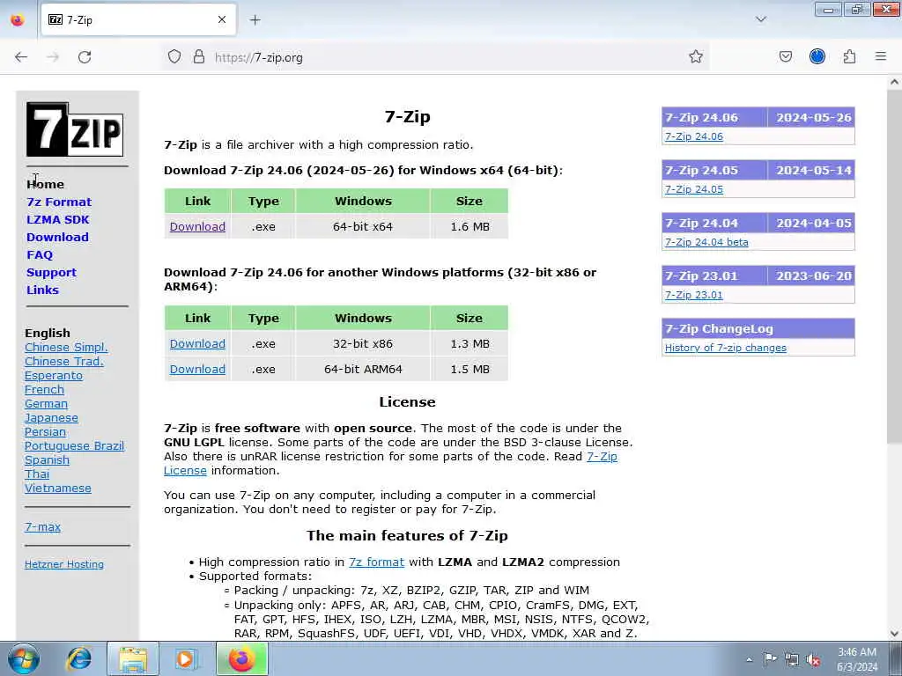Open the shield tracking protection icon
This screenshot has height=676, width=902.
[x=174, y=57]
